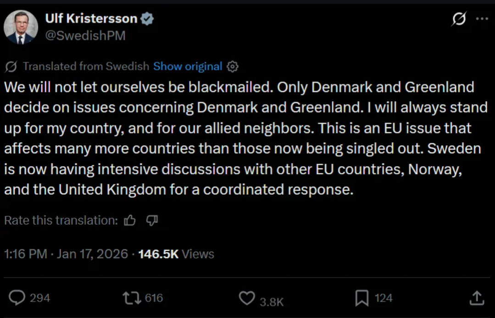Click the Translated from Swedish label
Viewport: 495px width, 318px height.
click(x=86, y=66)
